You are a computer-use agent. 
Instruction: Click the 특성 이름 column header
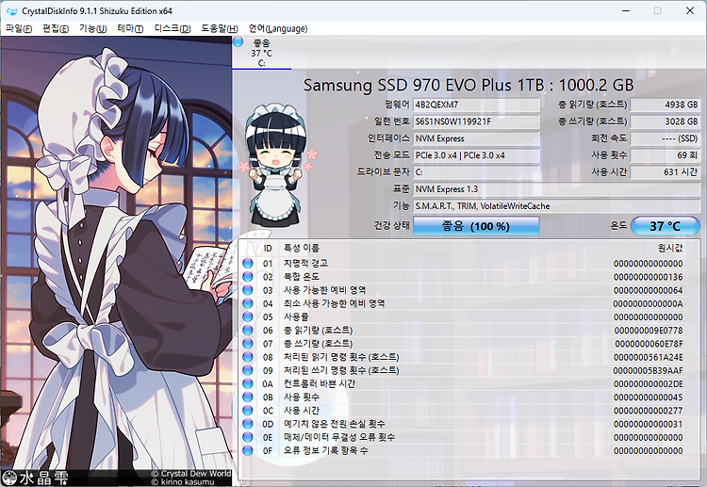[x=302, y=249]
